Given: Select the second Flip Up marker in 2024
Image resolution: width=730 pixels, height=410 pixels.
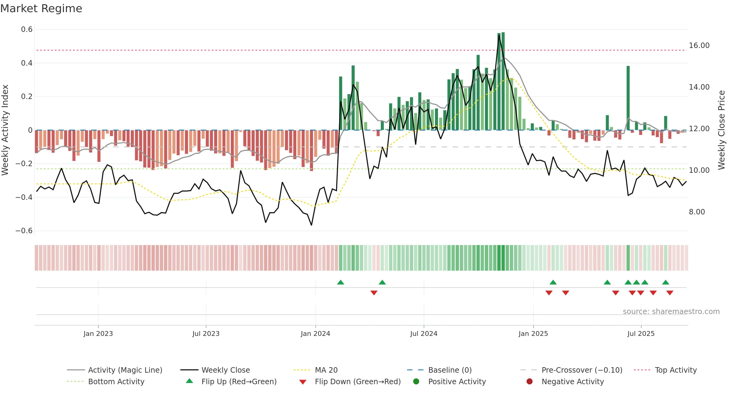Looking at the screenshot, I should click(x=382, y=282).
